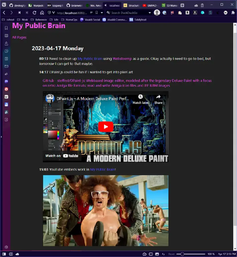
Task: Open the cohost bookmarks folder
Action: click(8, 20)
